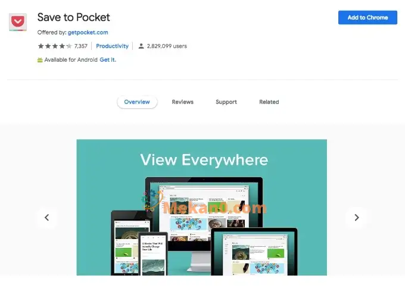Click the 7,357 ratings count
Viewport: 405px width, 286px height.
81,46
